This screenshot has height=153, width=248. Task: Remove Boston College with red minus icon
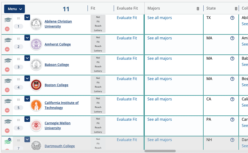[7, 90]
